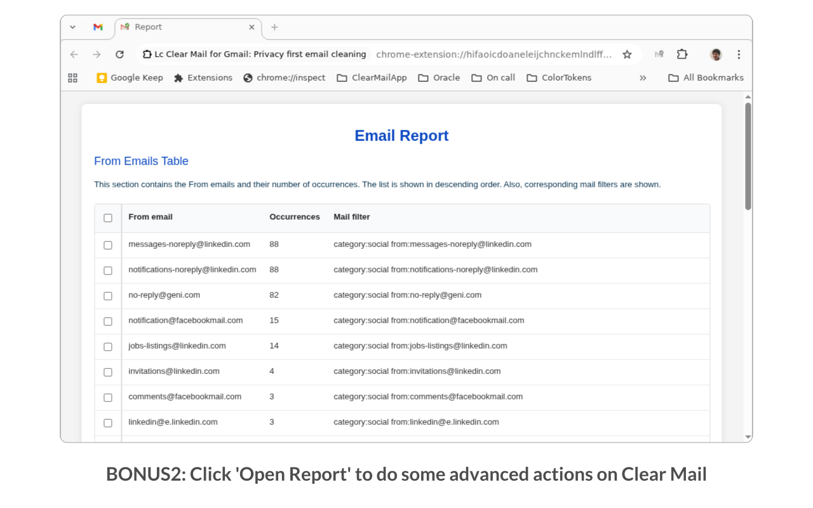Expand the hidden bookmarks overflow chevron

click(643, 77)
